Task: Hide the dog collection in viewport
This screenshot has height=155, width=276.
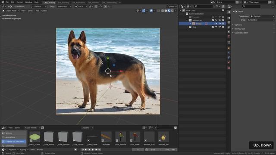Action: coord(220,27)
